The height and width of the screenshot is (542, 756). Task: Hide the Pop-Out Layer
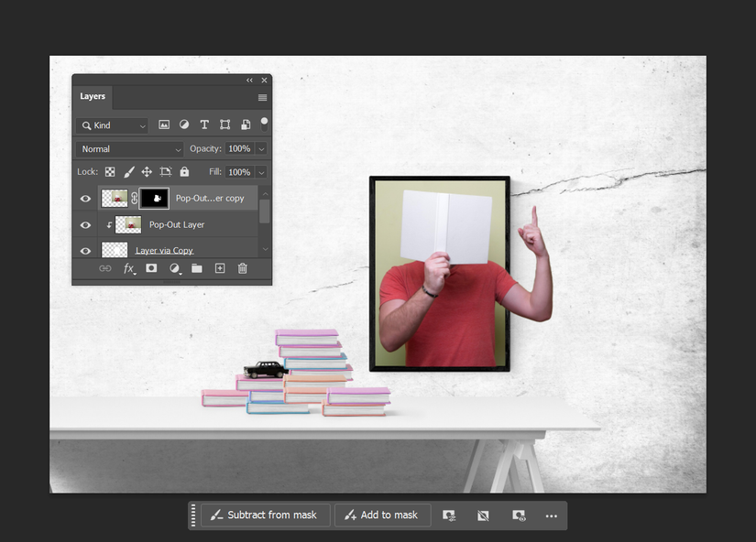point(85,224)
